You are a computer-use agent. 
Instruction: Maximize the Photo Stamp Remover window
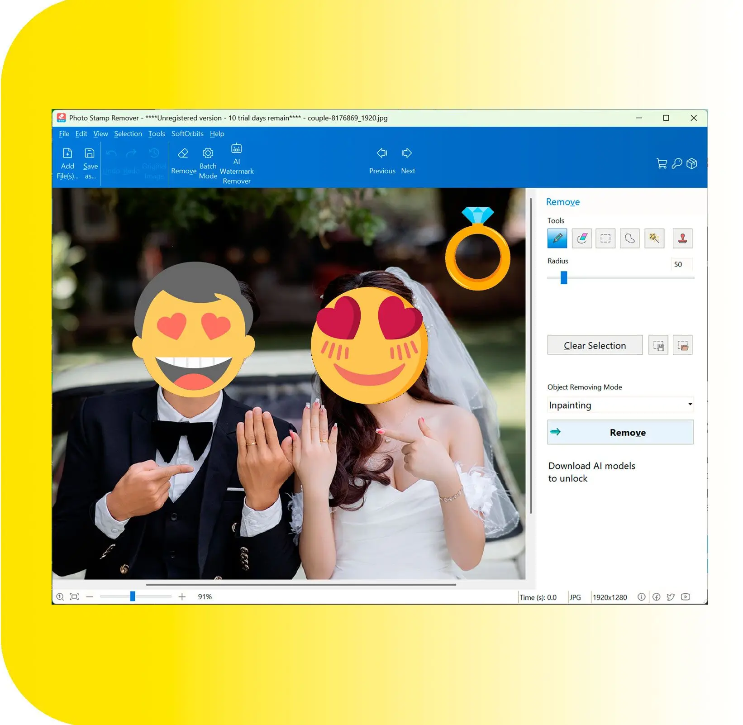tap(666, 118)
